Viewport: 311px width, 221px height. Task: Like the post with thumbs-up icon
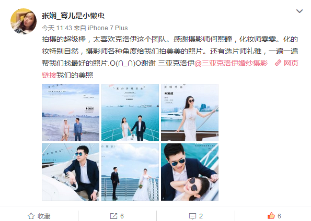point(271,216)
